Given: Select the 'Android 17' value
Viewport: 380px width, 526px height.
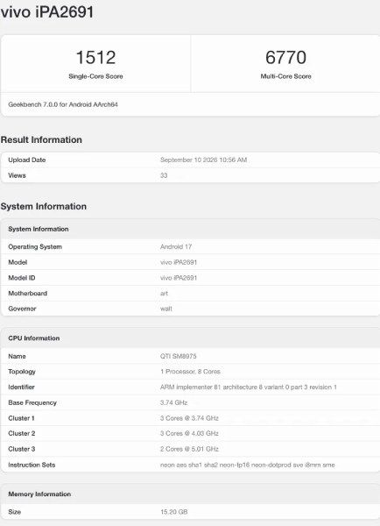Looking at the screenshot, I should click(x=176, y=247).
